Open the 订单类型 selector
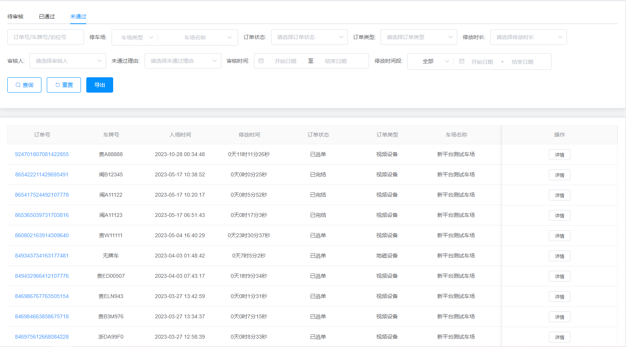 click(418, 37)
